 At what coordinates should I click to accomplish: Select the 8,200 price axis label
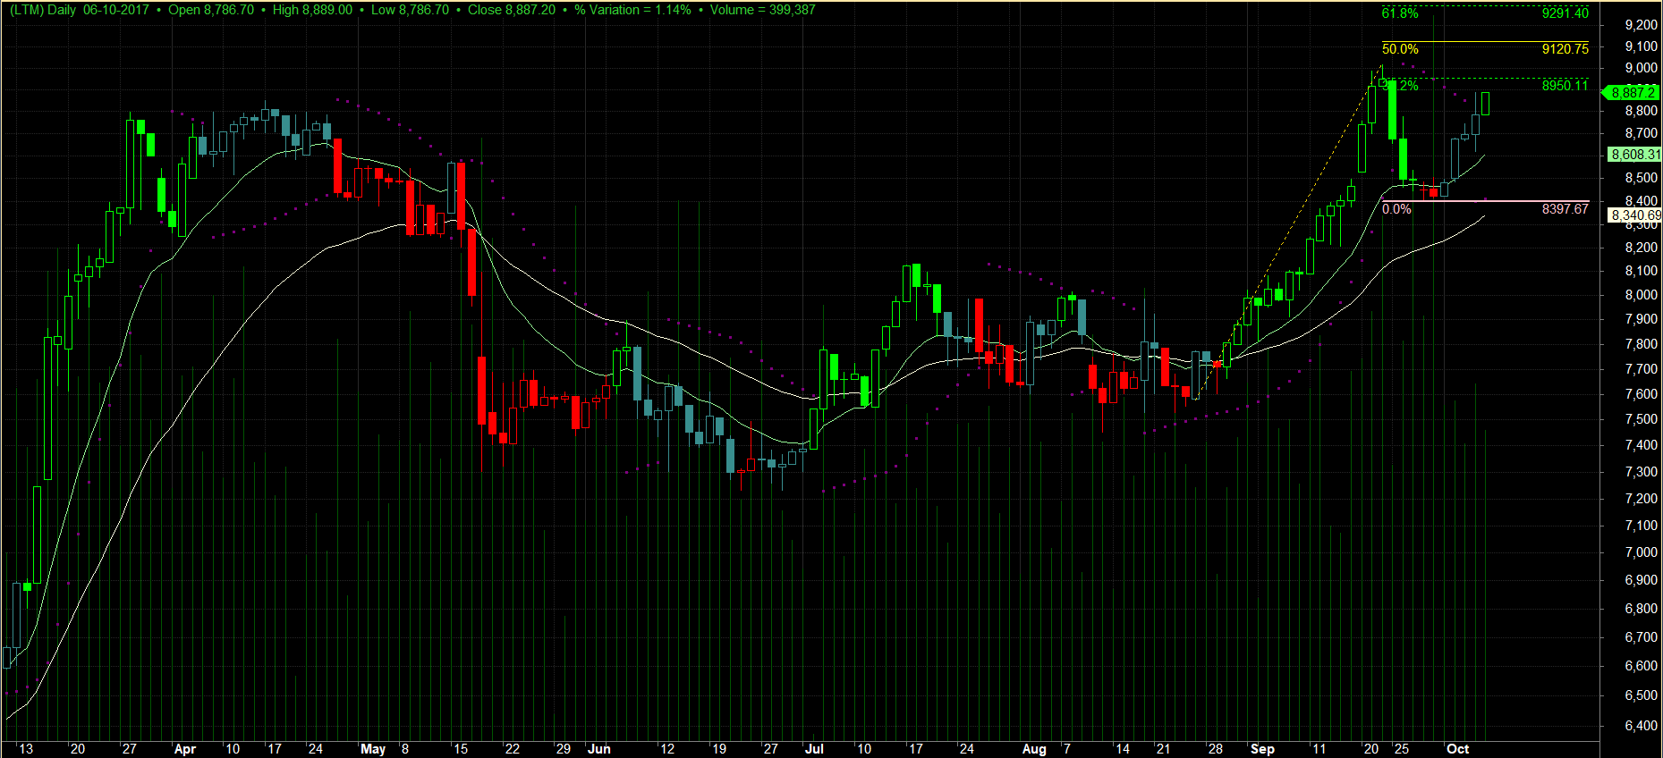tap(1642, 248)
